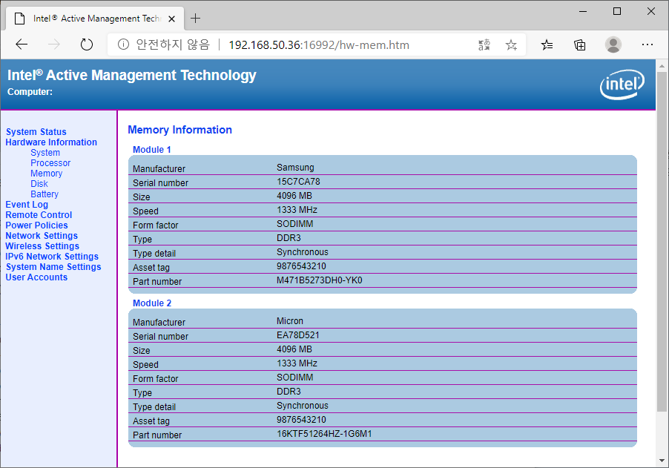Image resolution: width=669 pixels, height=468 pixels.
Task: Open System Name Settings page
Action: point(53,267)
